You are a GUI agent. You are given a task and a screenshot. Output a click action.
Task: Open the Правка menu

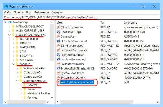pos(18,12)
